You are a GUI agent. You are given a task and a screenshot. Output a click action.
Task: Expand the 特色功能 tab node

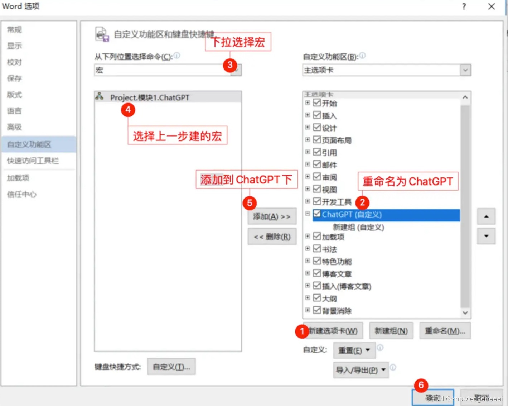point(308,261)
